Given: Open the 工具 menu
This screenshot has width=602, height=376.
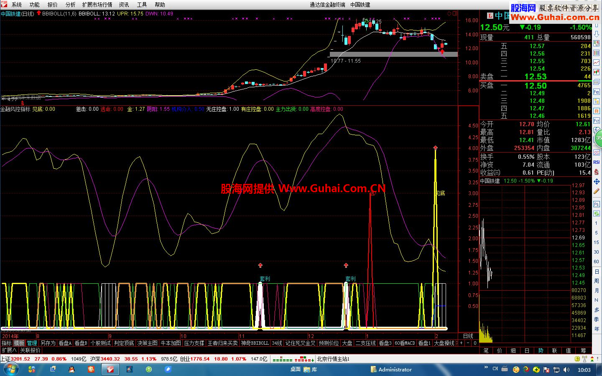Looking at the screenshot, I should coord(142,5).
